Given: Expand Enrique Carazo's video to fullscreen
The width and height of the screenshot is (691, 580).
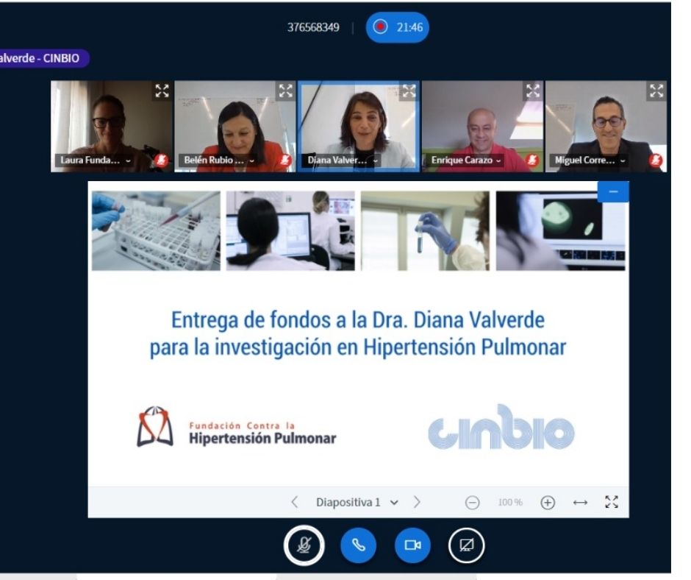Looking at the screenshot, I should pyautogui.click(x=533, y=91).
